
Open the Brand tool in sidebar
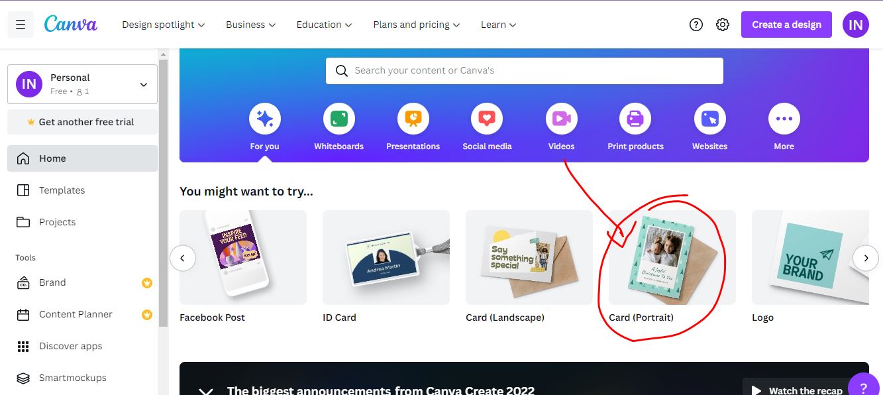(x=53, y=282)
